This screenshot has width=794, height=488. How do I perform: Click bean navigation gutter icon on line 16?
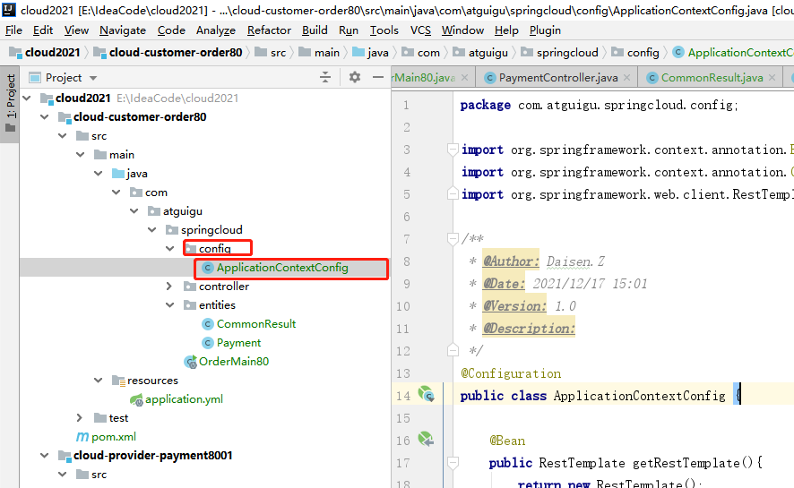427,439
